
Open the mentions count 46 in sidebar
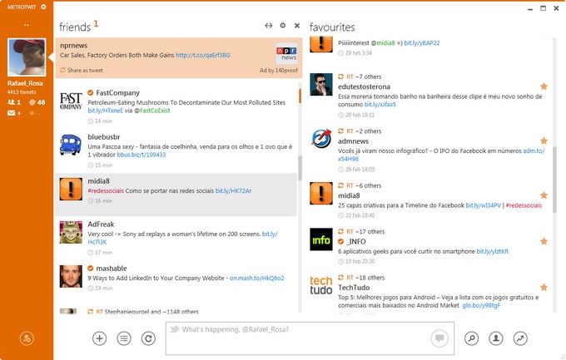pos(37,102)
